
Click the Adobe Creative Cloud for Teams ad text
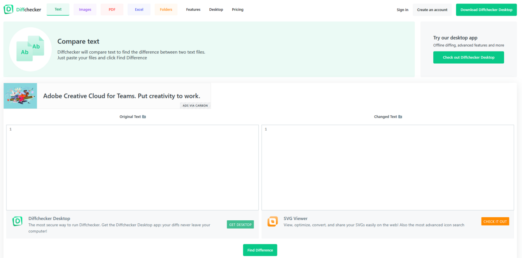coord(122,96)
